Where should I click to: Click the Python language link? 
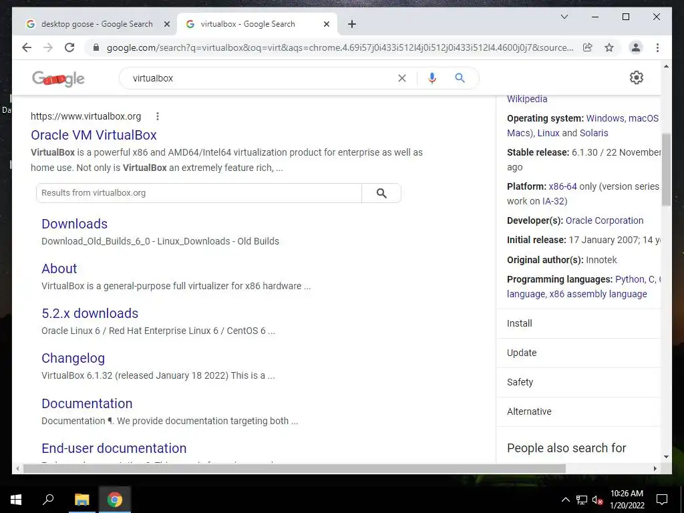coord(629,279)
